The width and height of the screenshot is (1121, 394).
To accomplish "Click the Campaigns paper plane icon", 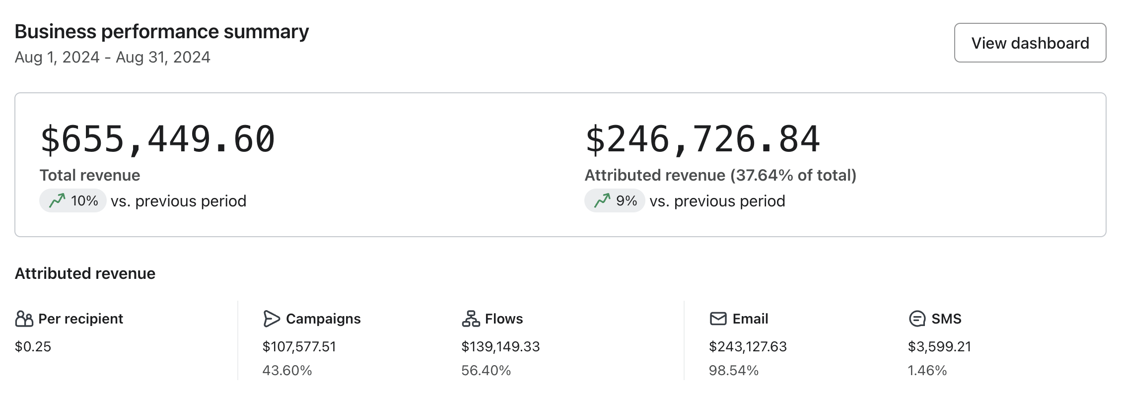I will pyautogui.click(x=271, y=319).
